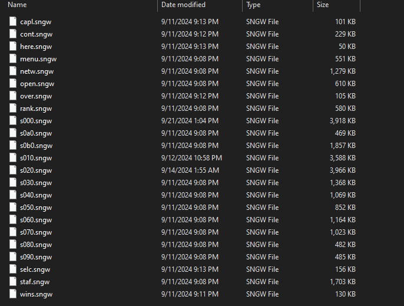Image resolution: width=404 pixels, height=306 pixels.
Task: Select the here.sngw file name
Action: coord(36,47)
